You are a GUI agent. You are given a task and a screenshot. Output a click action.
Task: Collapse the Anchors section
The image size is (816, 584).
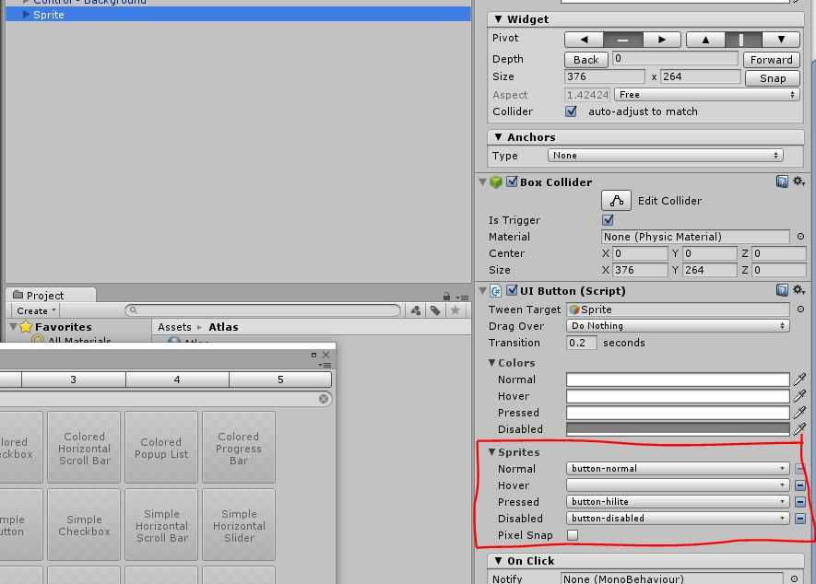point(499,136)
